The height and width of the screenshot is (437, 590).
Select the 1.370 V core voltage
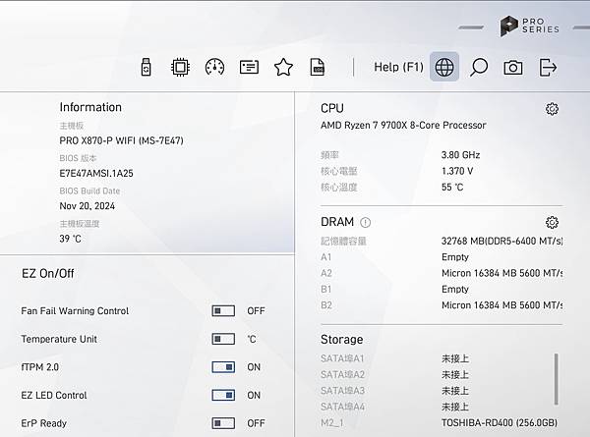click(457, 171)
